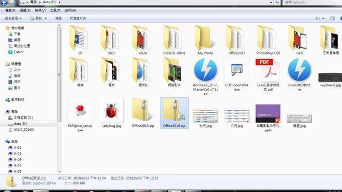Select the Office2016.zip archive
The width and height of the screenshot is (342, 192).
click(174, 113)
